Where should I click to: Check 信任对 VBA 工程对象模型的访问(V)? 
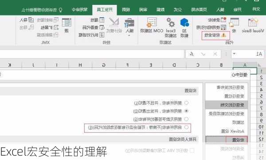pyautogui.click(x=192, y=150)
